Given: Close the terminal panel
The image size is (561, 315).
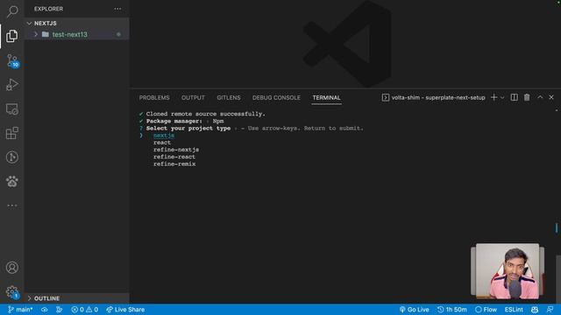Looking at the screenshot, I should click(x=551, y=97).
